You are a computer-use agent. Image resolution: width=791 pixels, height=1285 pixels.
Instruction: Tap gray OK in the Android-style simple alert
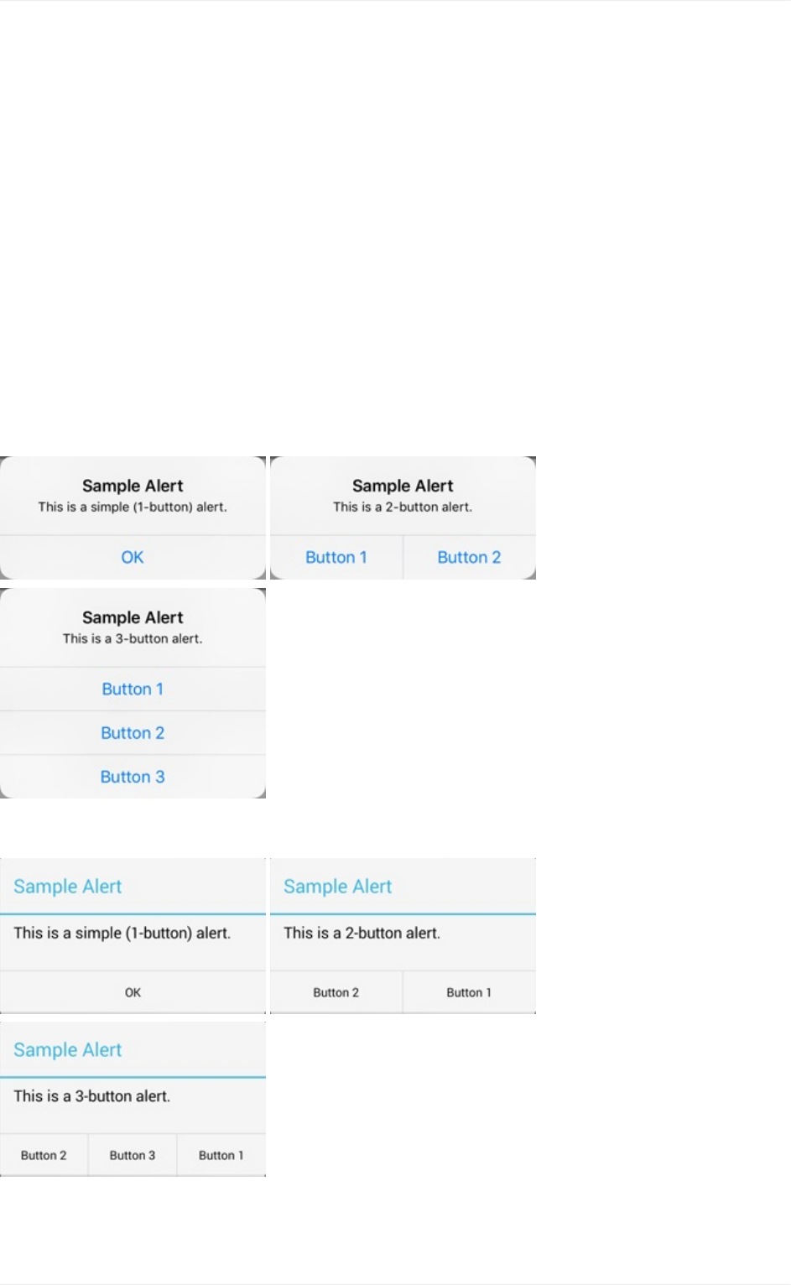[133, 992]
